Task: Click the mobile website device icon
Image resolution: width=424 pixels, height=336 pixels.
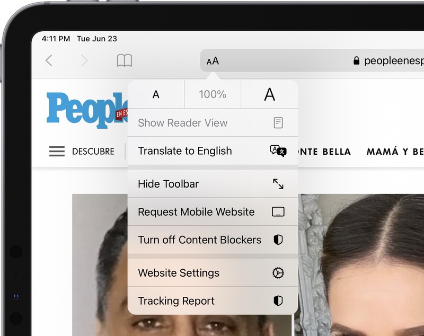Action: 278,212
